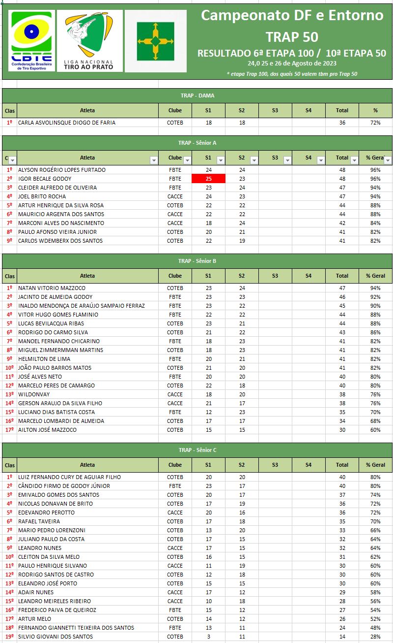Click the Atleta header in the DAMA table
This screenshot has width=393, height=643.
87,110
